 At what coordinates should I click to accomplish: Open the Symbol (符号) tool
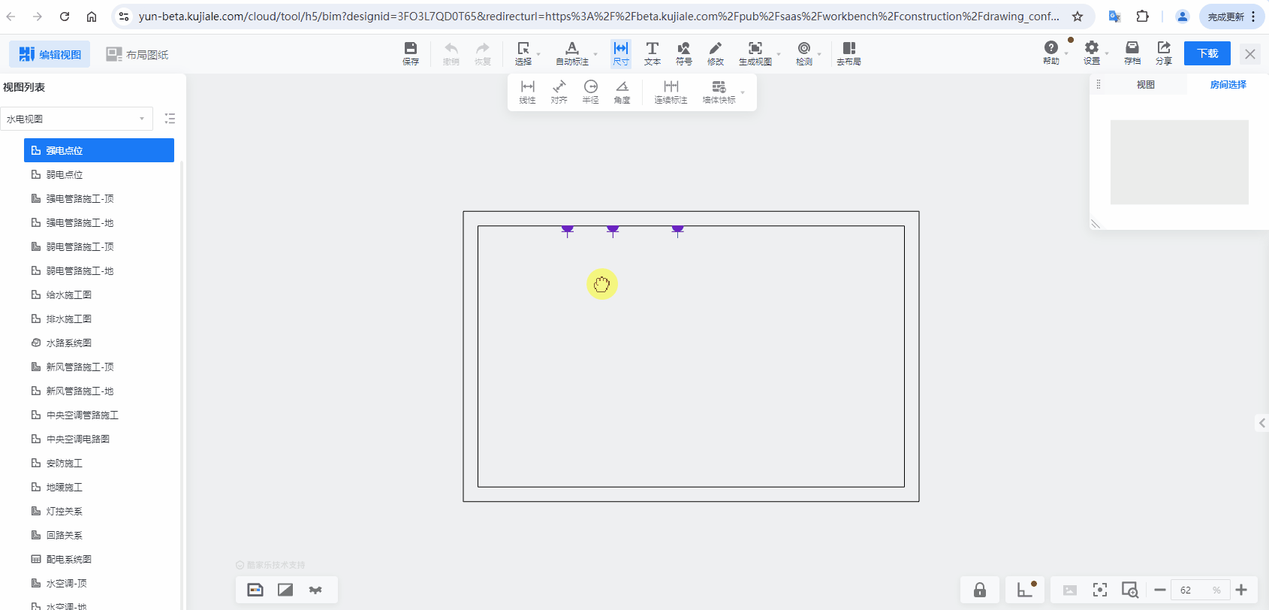(x=683, y=53)
